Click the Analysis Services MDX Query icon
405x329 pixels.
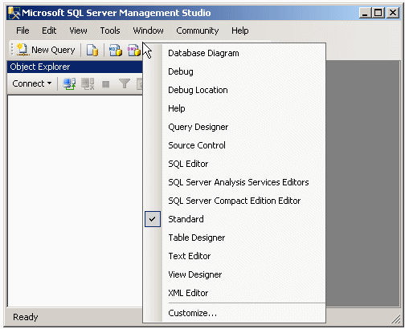click(115, 50)
